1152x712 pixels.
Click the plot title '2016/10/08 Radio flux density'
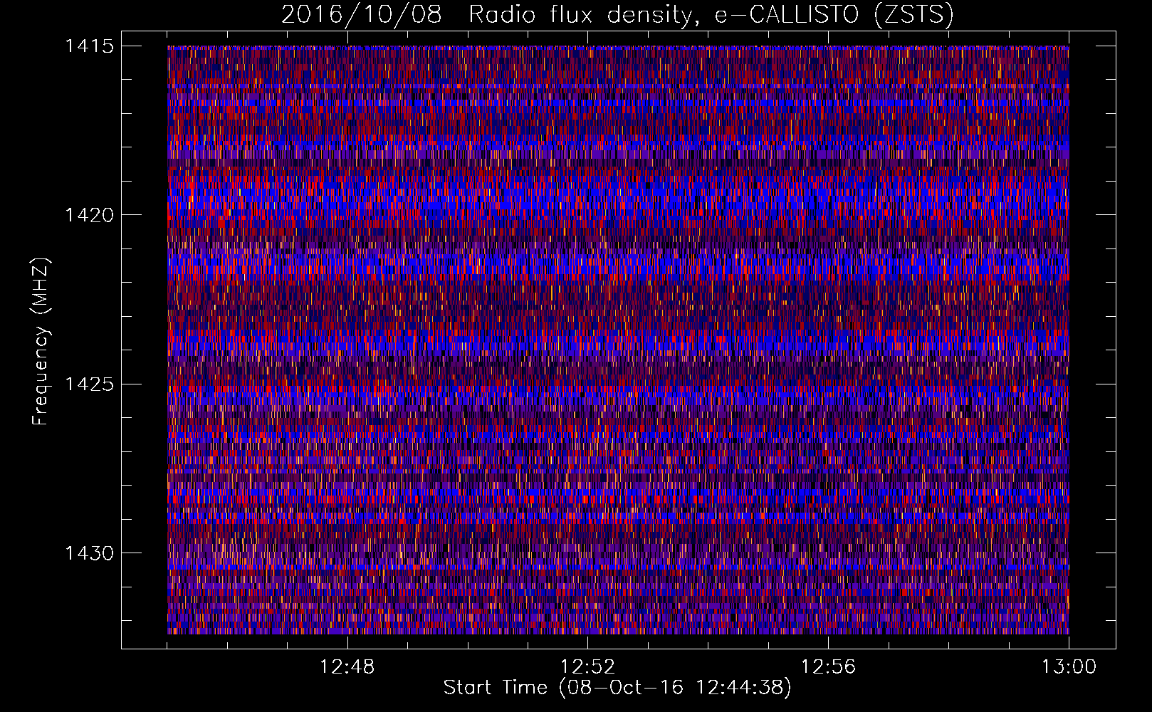(x=617, y=14)
